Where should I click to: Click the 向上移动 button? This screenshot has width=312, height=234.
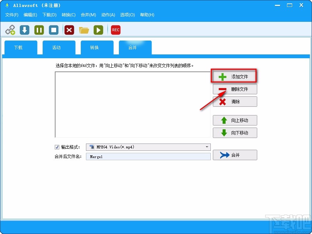pos(235,120)
